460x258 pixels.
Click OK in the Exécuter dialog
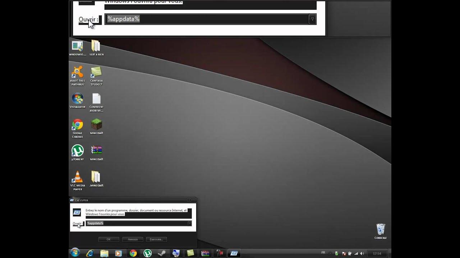pyautogui.click(x=109, y=239)
